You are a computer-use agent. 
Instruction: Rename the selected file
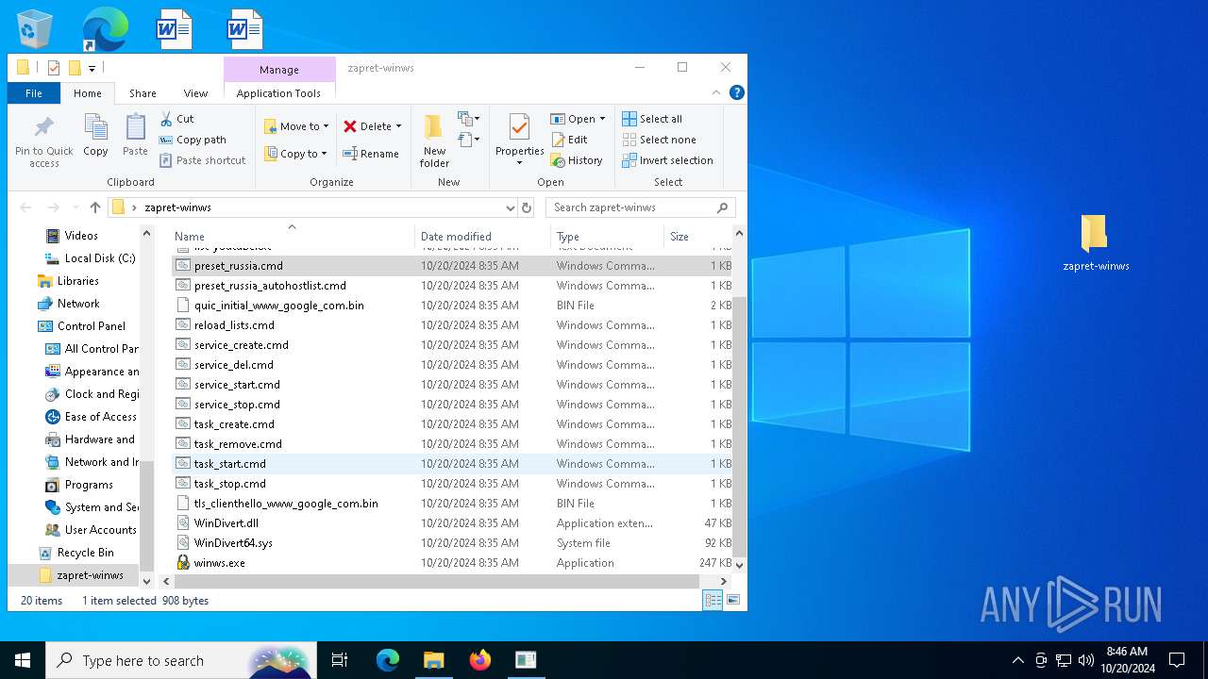pyautogui.click(x=371, y=154)
